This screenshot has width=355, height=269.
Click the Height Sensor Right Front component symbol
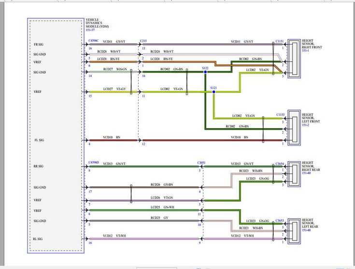(x=294, y=59)
